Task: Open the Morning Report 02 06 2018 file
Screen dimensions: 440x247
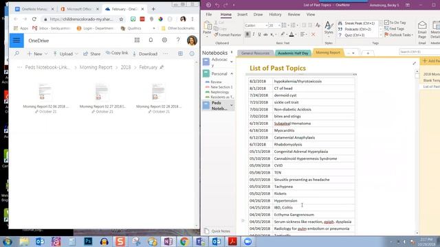Action: 46,99
